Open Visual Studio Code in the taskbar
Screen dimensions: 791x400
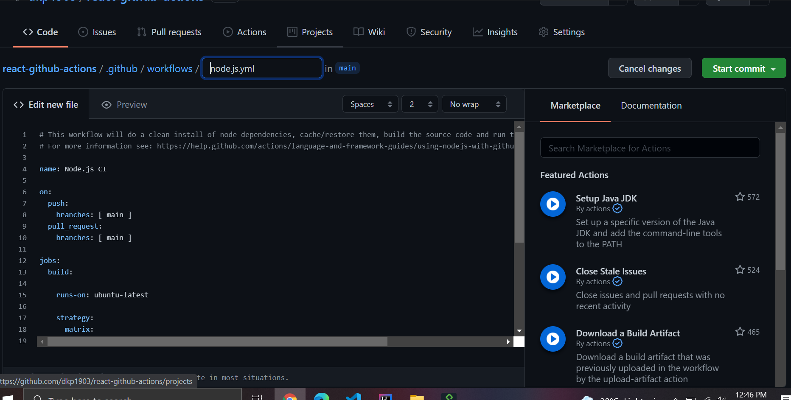pos(353,397)
